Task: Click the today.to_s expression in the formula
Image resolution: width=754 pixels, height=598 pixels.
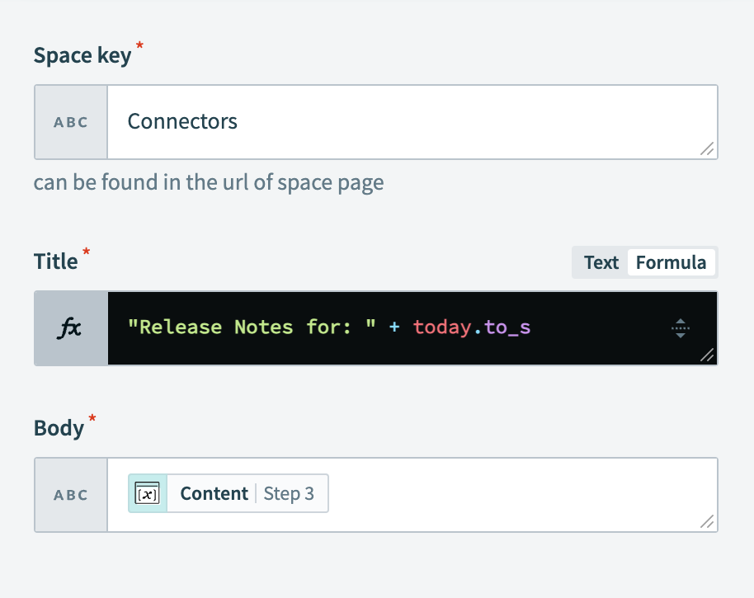Action: tap(474, 327)
